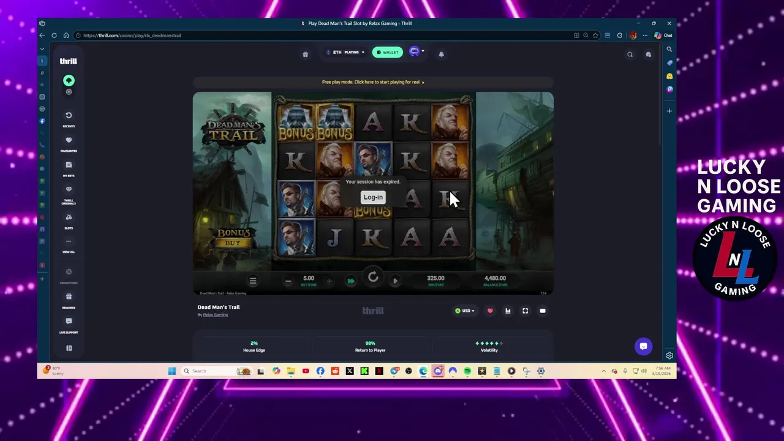Open Live Support in the sidebar
The height and width of the screenshot is (441, 784).
[69, 325]
